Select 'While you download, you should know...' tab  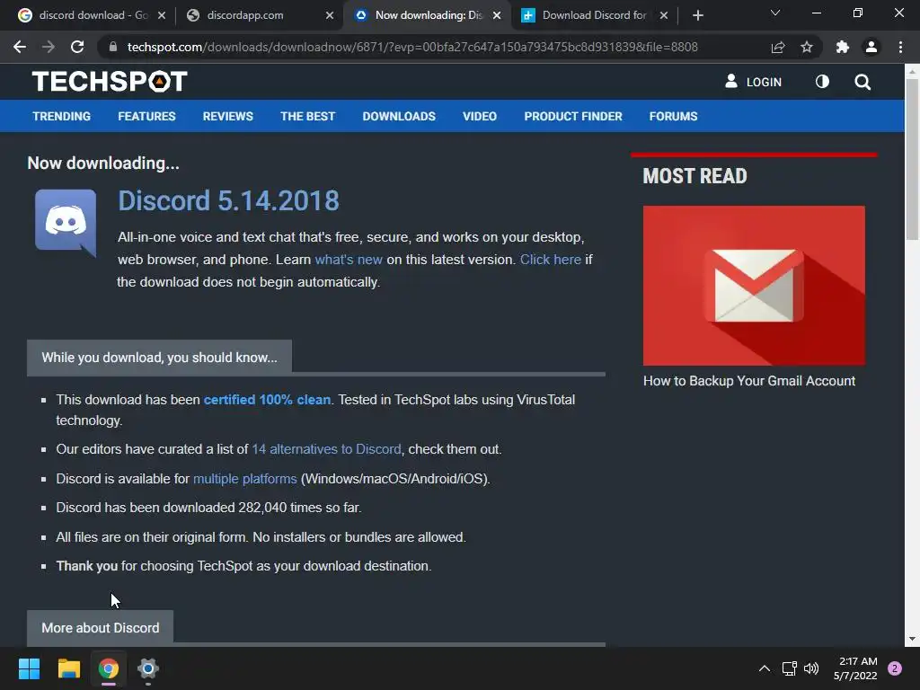click(x=160, y=358)
